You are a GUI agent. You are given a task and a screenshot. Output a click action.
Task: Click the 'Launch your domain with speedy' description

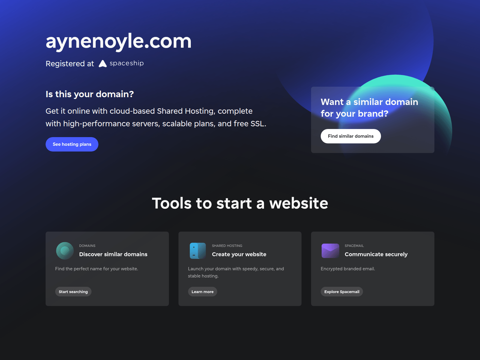[236, 272]
